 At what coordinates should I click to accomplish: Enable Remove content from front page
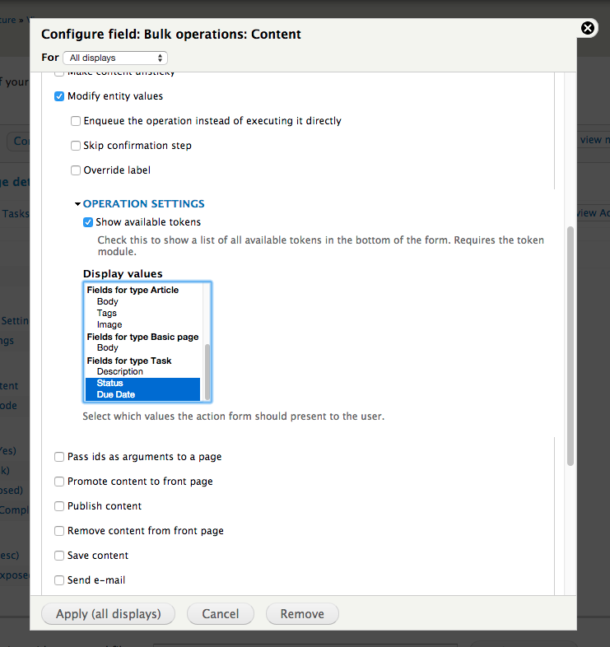[x=59, y=531]
